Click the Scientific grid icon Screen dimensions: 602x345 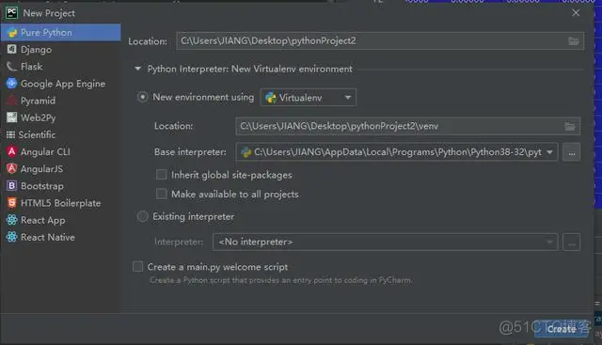[10, 134]
